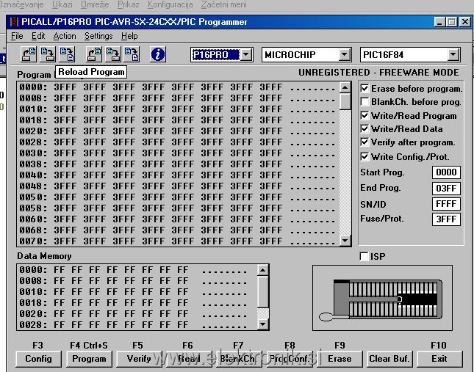474x372 pixels.
Task: Click the End Prog. value field
Action: point(446,189)
